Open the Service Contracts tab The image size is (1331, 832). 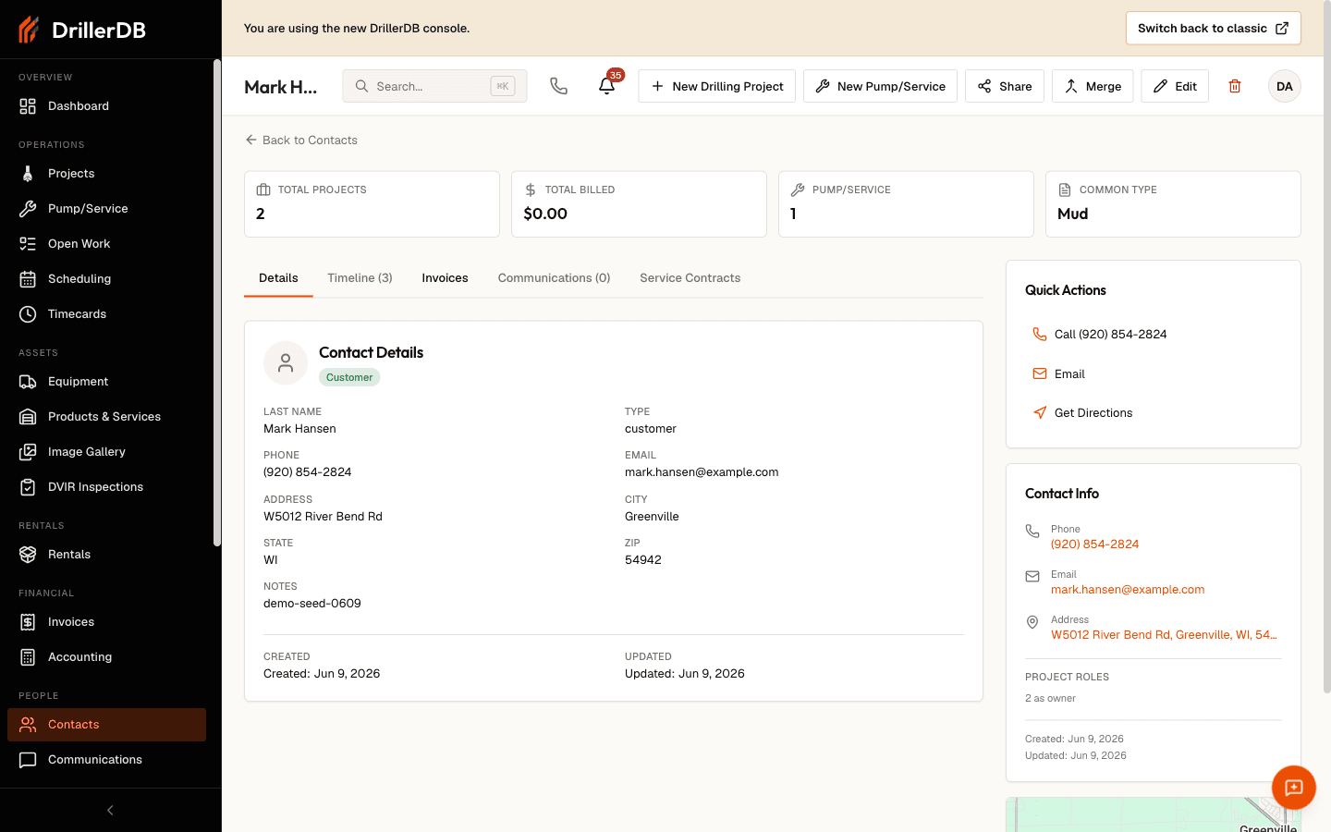point(690,278)
